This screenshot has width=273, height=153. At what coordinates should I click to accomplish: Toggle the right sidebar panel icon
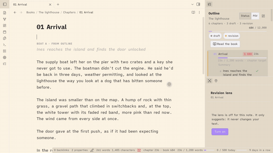point(198,4)
